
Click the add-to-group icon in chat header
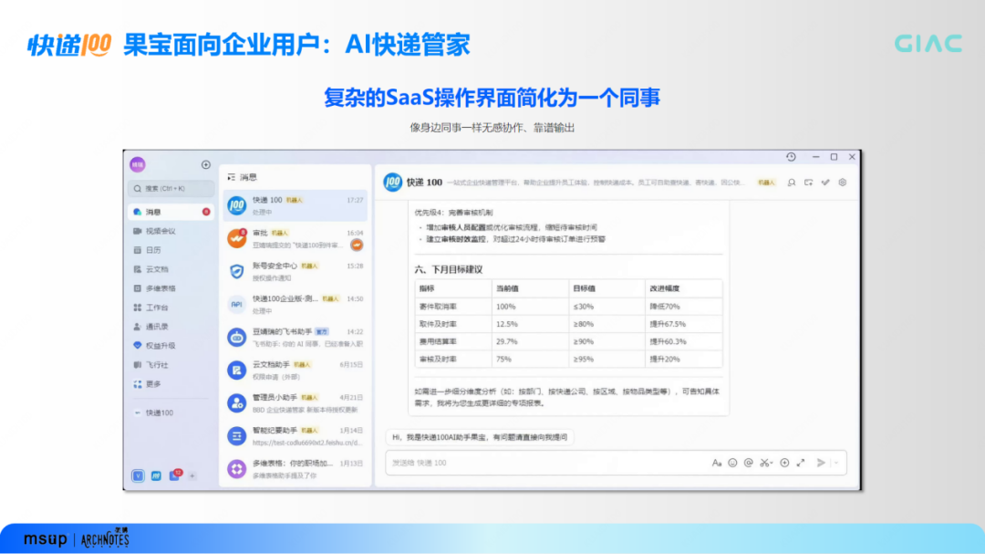coord(808,183)
